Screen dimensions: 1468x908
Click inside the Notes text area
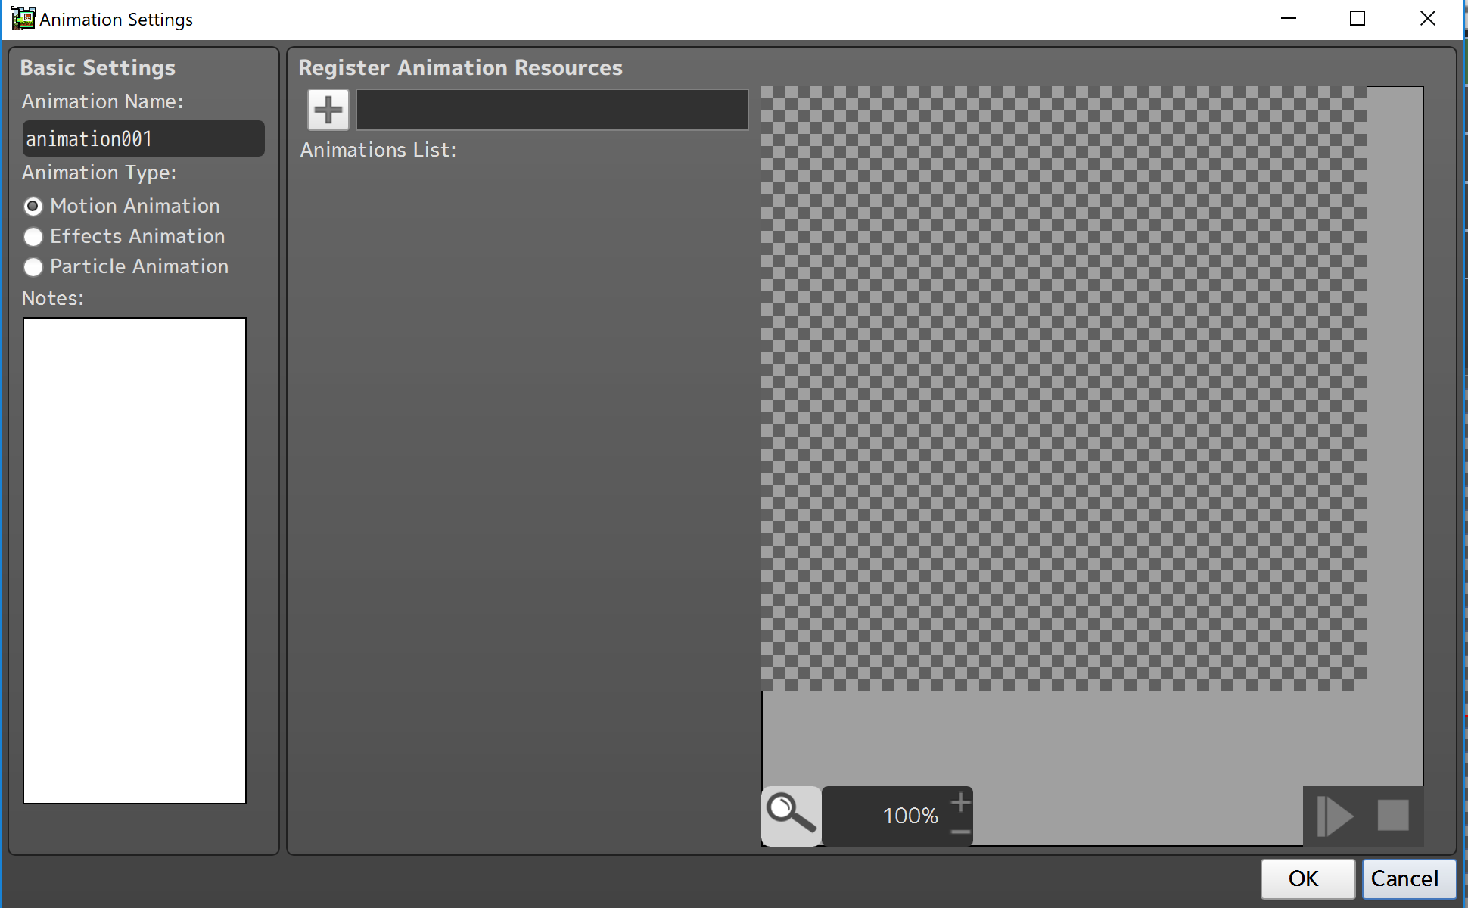pyautogui.click(x=135, y=560)
